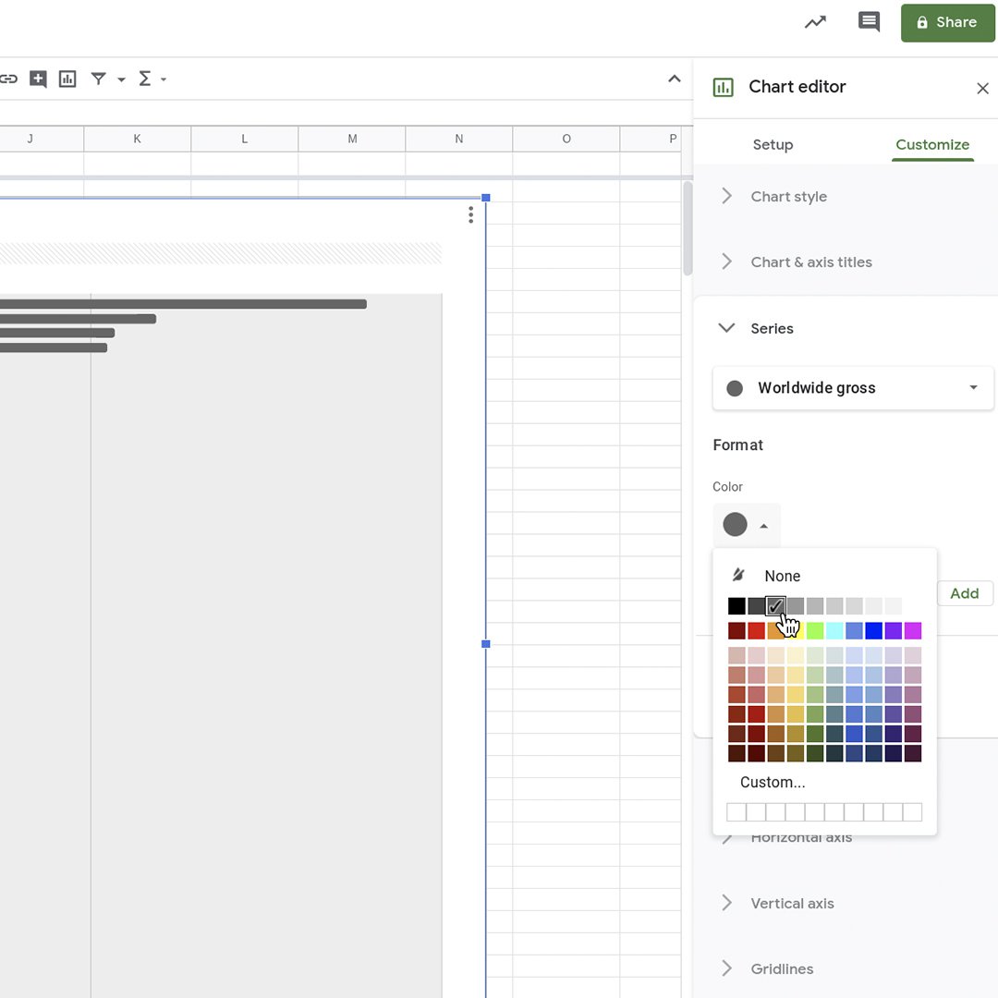The image size is (998, 998).
Task: Select column L header
Action: click(x=244, y=139)
